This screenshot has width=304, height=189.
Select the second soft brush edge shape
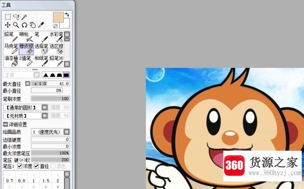click(x=53, y=75)
